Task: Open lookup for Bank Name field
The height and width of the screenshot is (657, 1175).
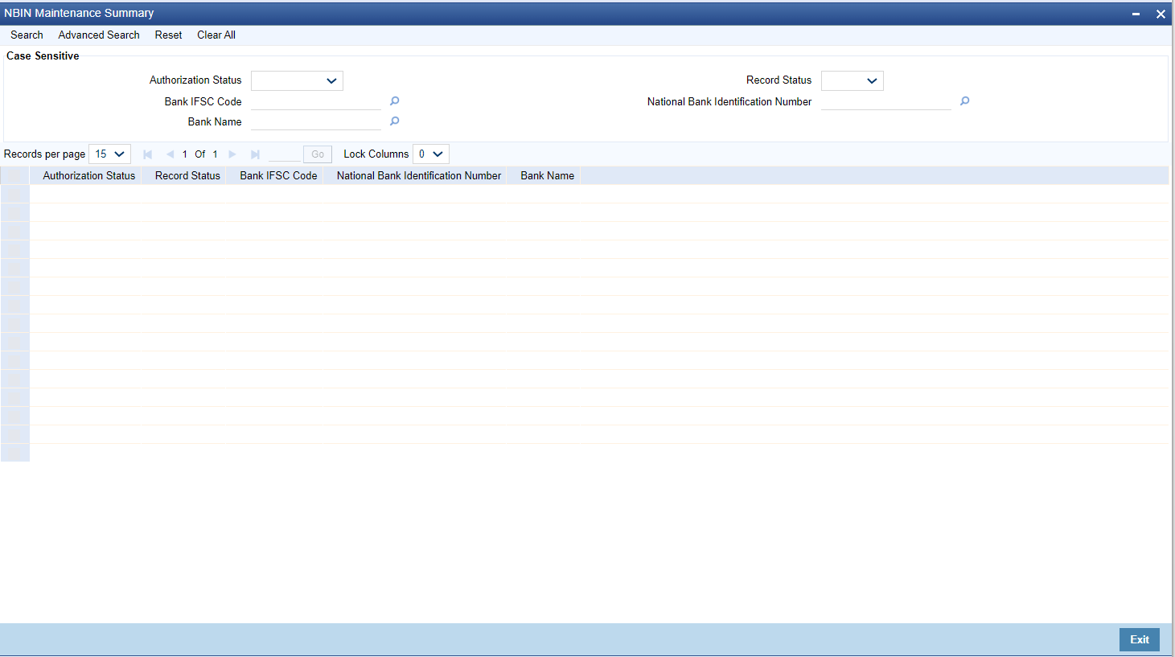Action: point(394,121)
